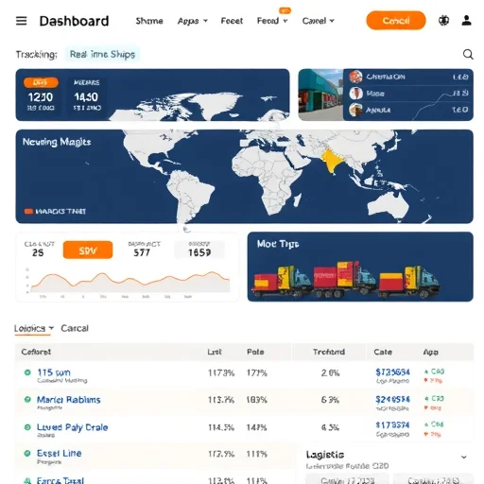Open the Laved Paly Drale link
This screenshot has height=484, width=484.
[x=73, y=427]
